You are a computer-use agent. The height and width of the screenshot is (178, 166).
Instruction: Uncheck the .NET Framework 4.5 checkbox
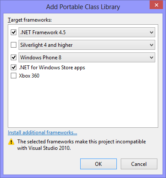point(14,32)
